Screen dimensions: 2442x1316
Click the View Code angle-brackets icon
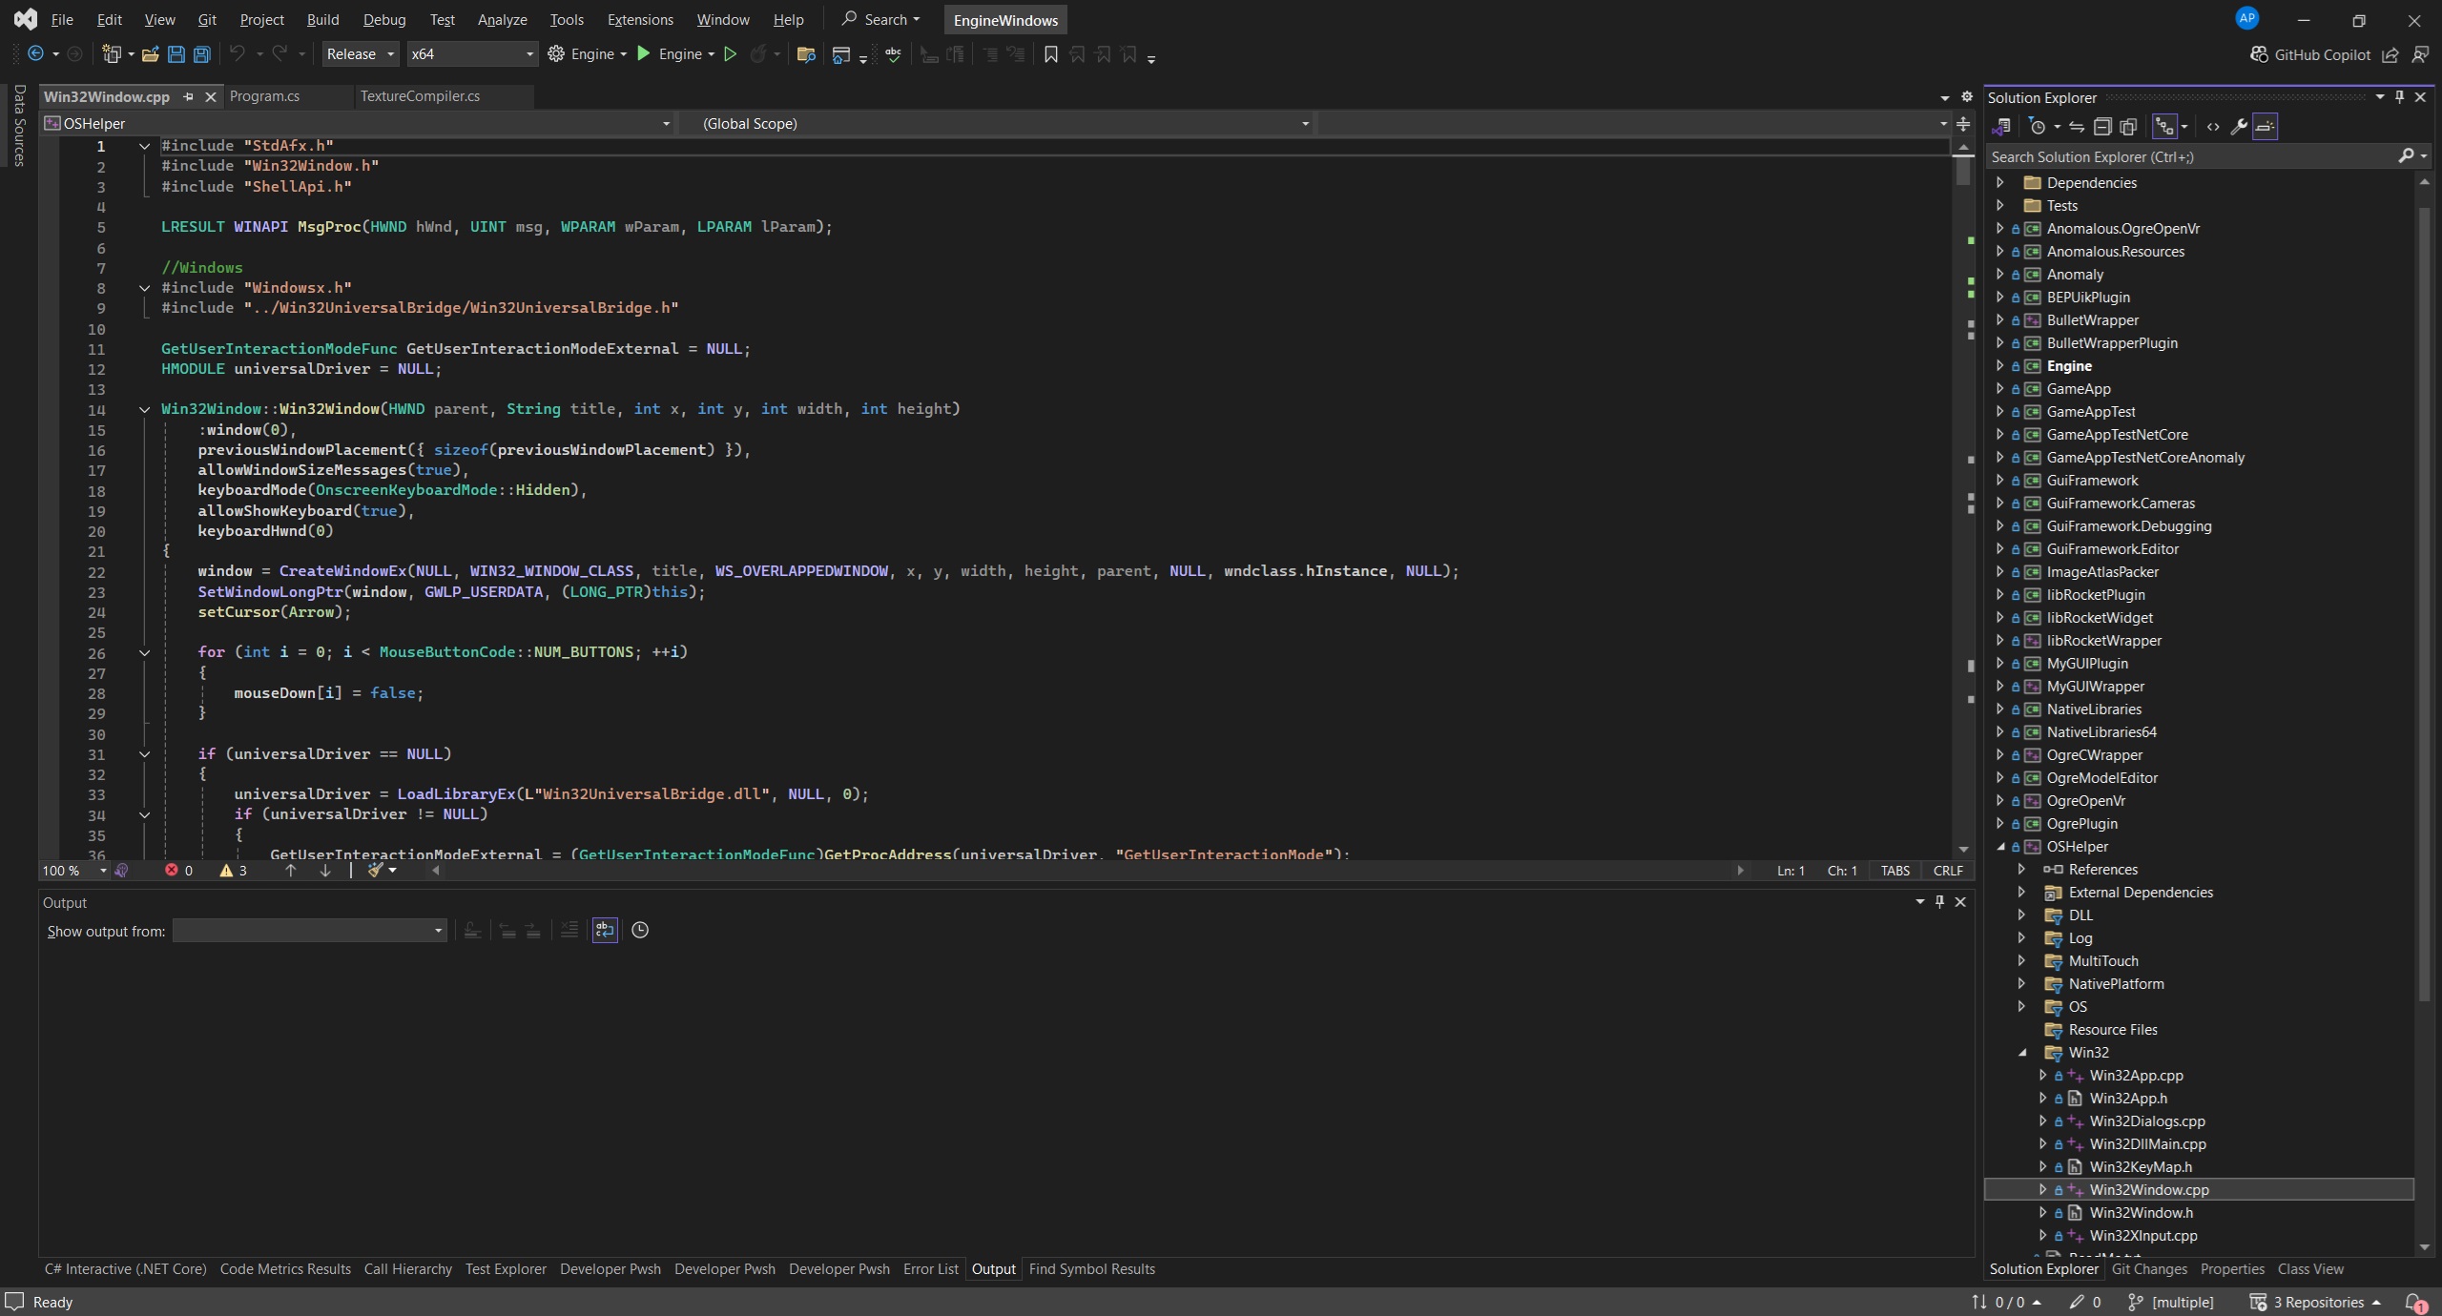click(x=2213, y=126)
